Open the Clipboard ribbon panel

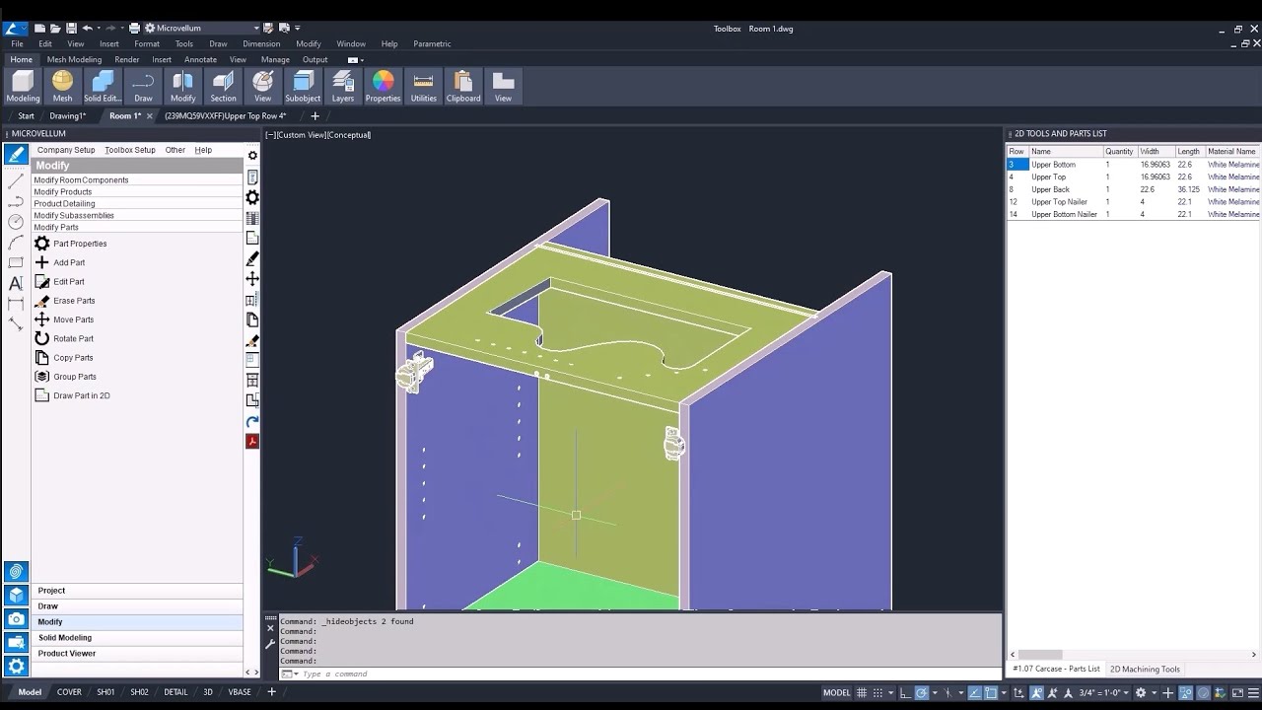(463, 86)
